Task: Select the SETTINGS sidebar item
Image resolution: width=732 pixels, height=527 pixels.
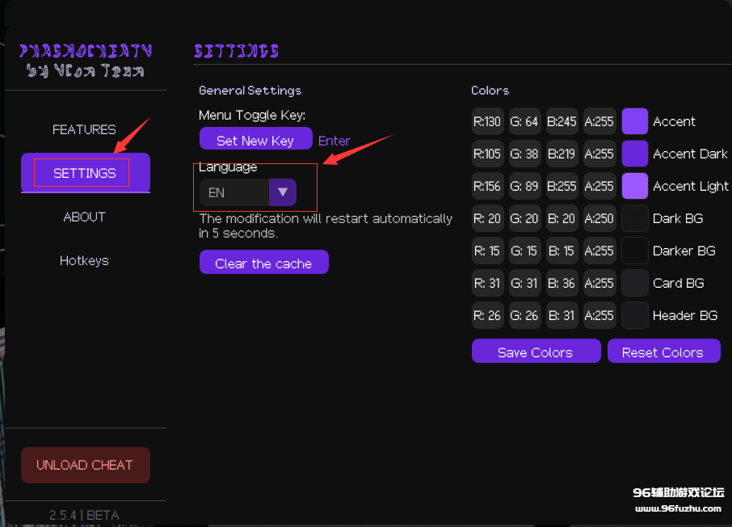Action: 85,173
